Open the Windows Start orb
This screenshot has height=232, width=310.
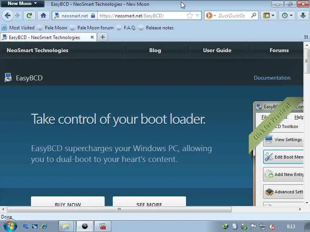point(10,226)
